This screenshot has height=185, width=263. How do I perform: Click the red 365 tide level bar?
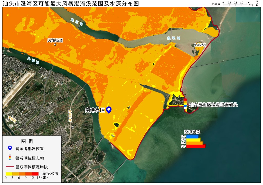[196, 146]
